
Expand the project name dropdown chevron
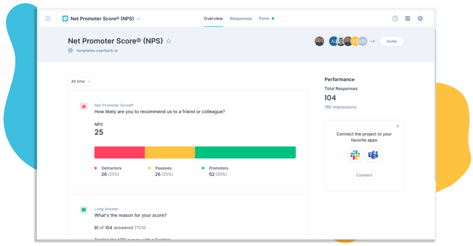139,19
